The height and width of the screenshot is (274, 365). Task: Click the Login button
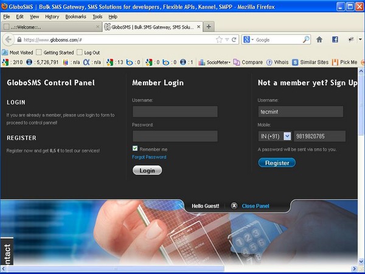pyautogui.click(x=147, y=170)
